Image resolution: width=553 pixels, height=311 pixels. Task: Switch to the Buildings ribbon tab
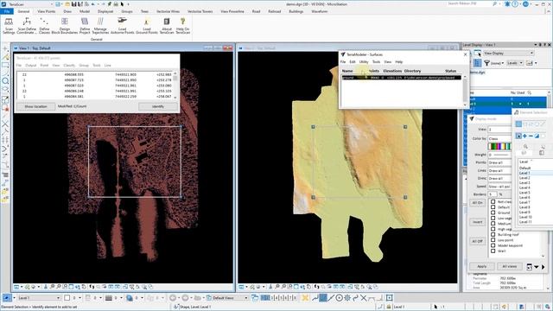click(296, 11)
